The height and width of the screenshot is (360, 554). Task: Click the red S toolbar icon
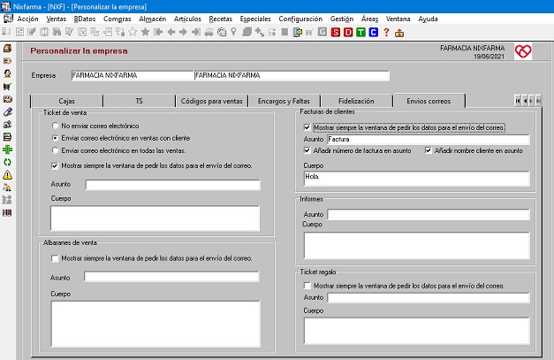(x=335, y=33)
